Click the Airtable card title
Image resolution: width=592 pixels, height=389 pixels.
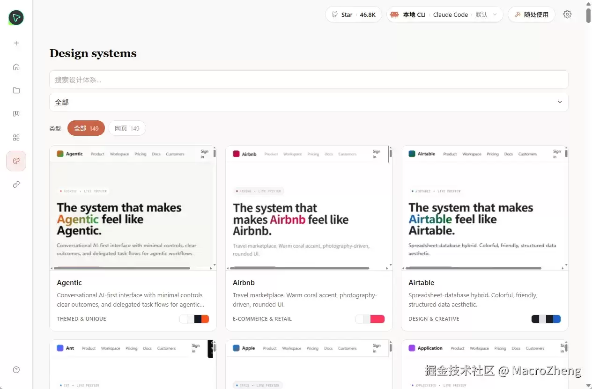[x=421, y=283]
